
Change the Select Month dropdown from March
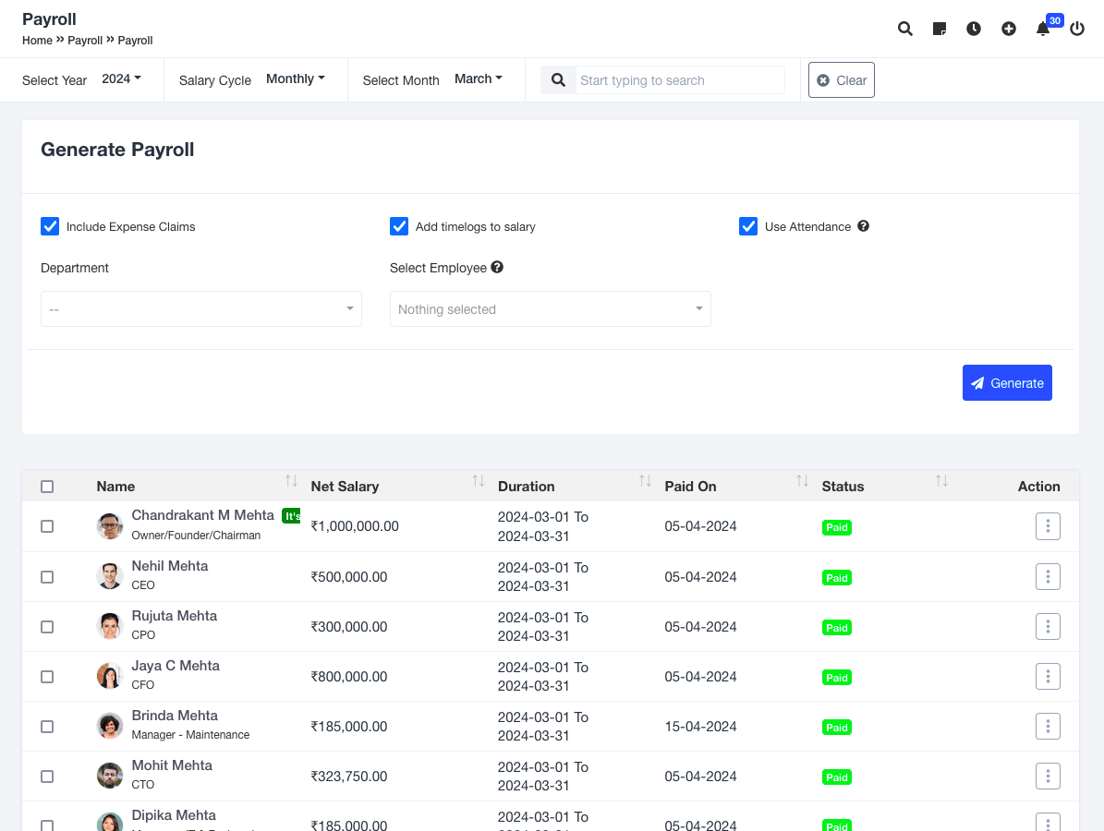click(x=478, y=78)
